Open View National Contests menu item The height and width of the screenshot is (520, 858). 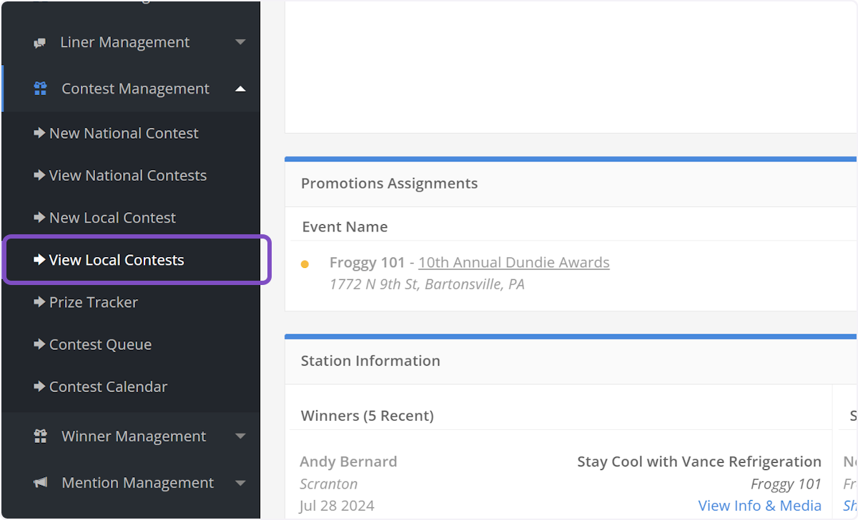(127, 175)
